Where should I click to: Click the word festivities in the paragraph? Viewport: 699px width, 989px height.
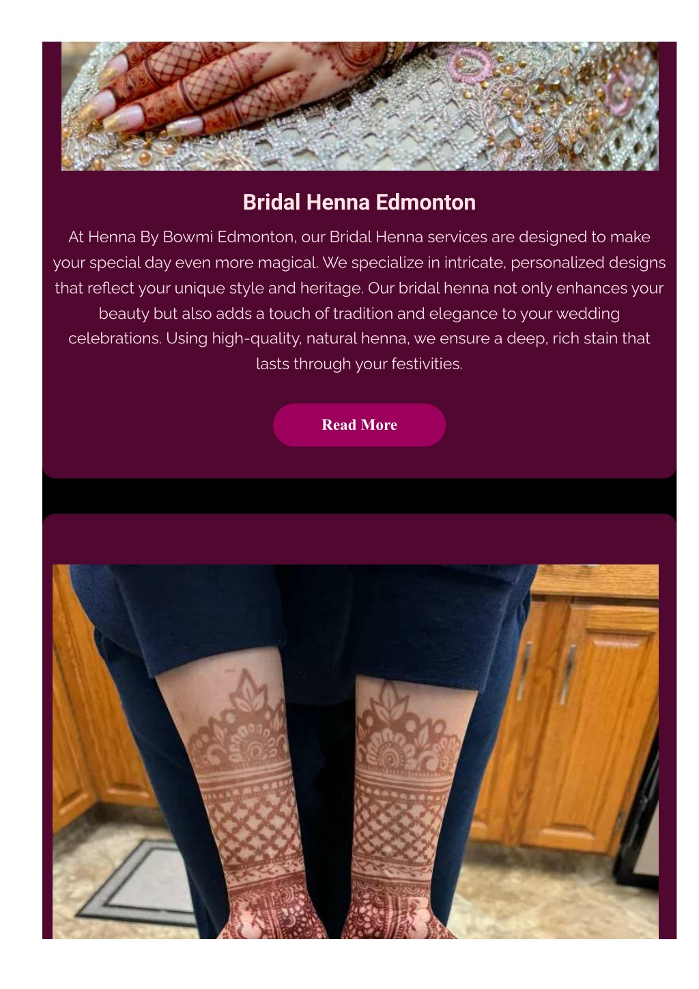tap(427, 364)
